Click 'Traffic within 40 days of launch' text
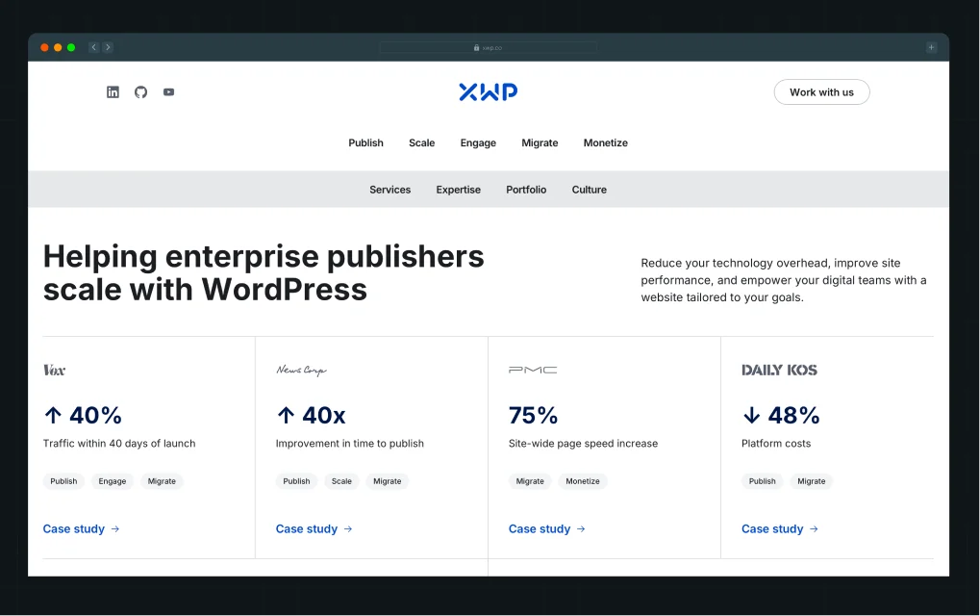The height and width of the screenshot is (616, 980). (119, 444)
